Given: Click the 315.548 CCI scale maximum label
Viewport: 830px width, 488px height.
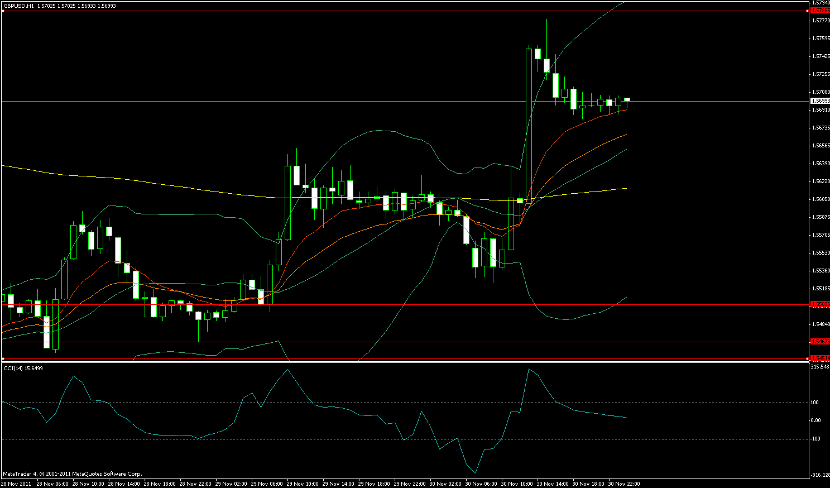Looking at the screenshot, I should (819, 367).
